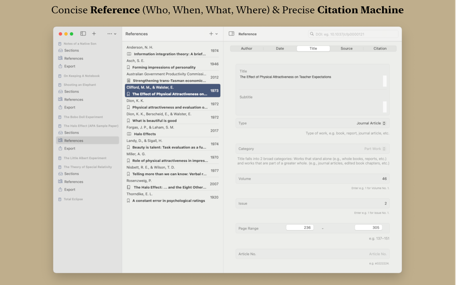Image resolution: width=456 pixels, height=285 pixels.
Task: Open Sections under Theory of Special Relativity
Action: point(72,174)
